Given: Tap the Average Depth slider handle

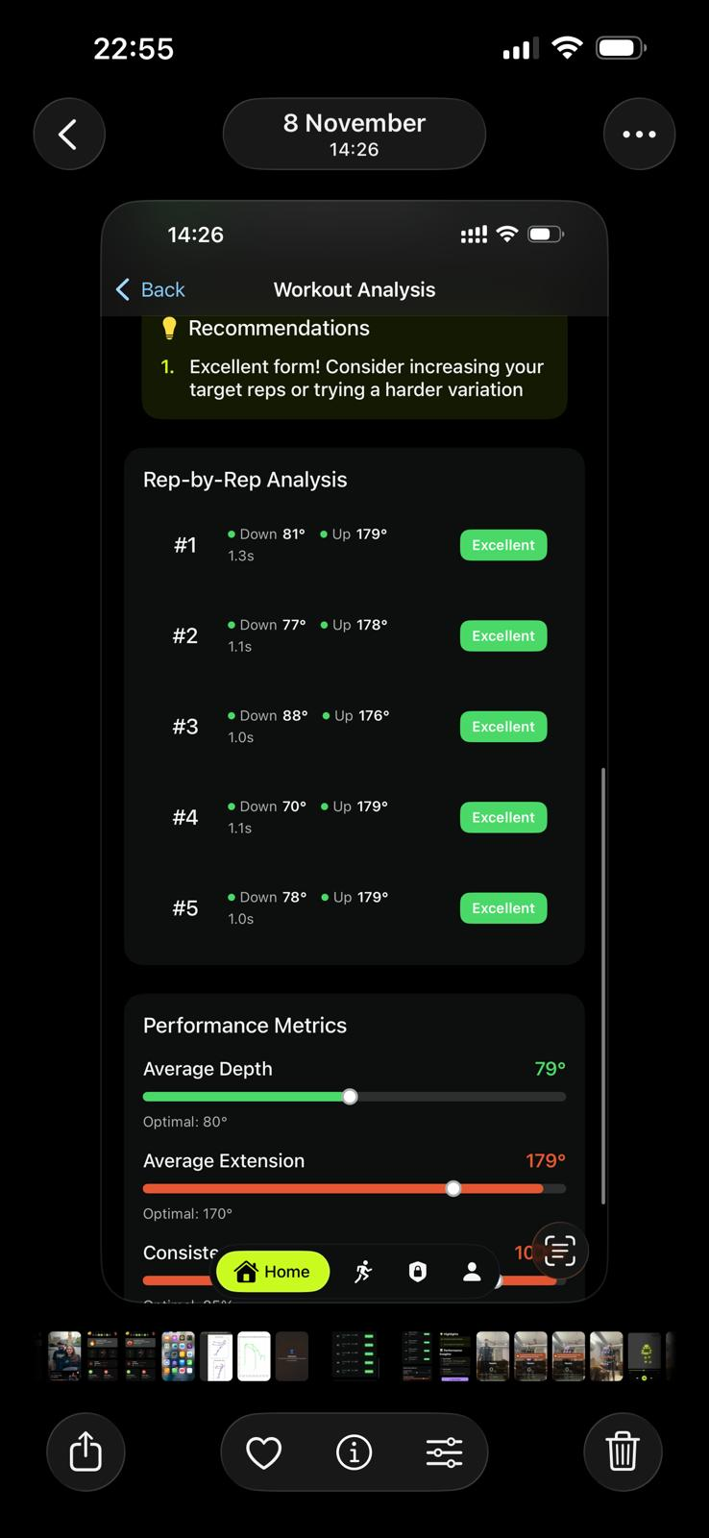Looking at the screenshot, I should point(349,1096).
